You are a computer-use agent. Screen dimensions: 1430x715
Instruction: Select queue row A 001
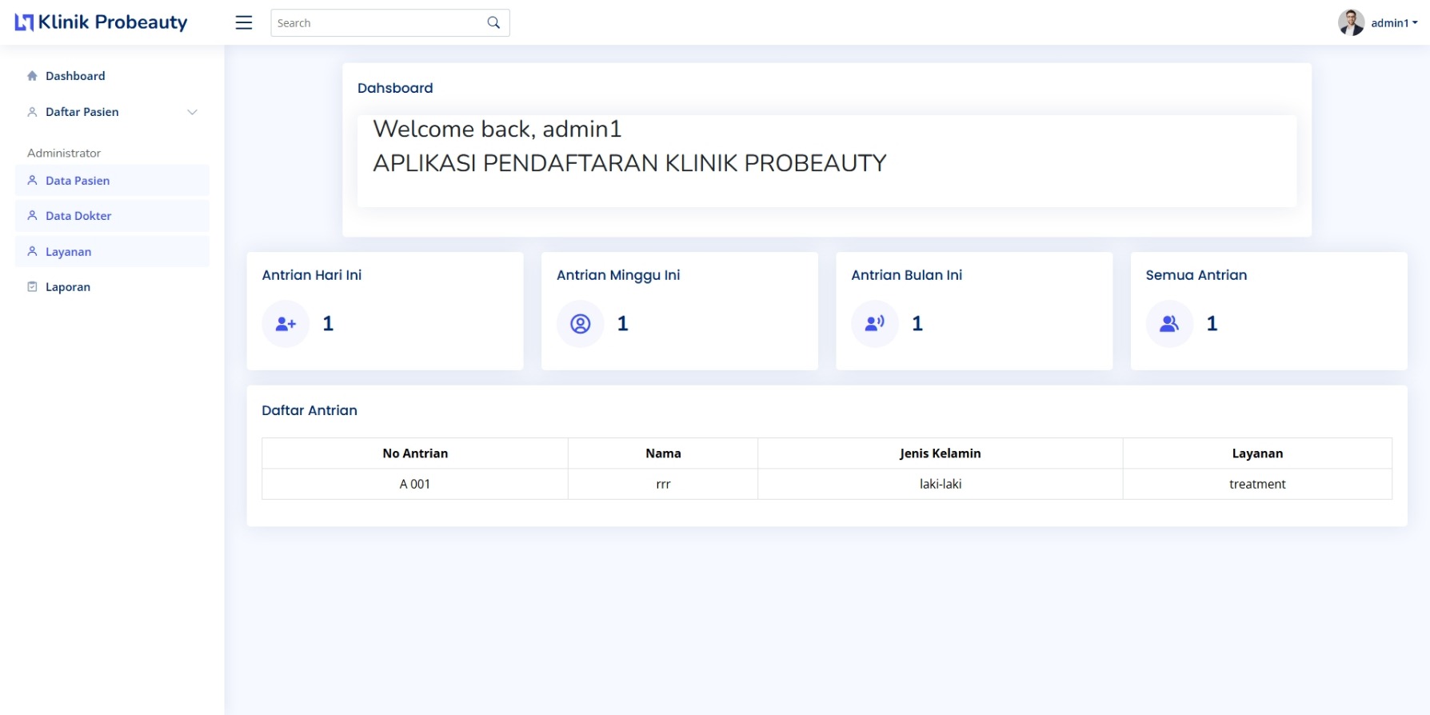point(415,484)
